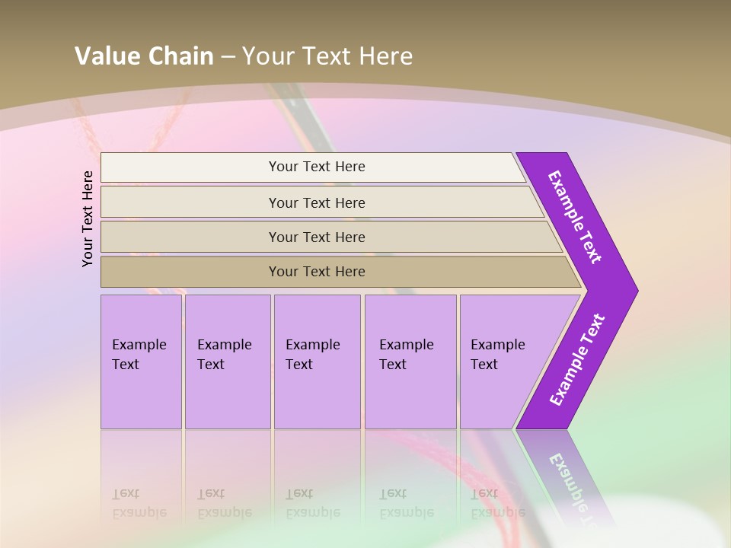
Task: Select the darkest tan "Your Text Here" bar
Action: pos(316,272)
